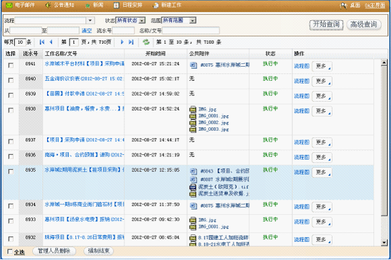Open #8843 attachment icon in row 8935
Viewport: 391px width, 260px height.
193,171
